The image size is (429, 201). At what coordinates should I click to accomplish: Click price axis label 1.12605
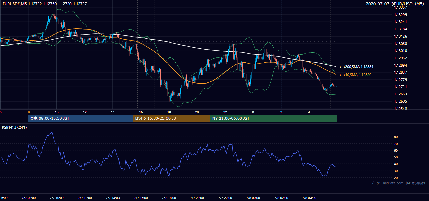point(401,101)
